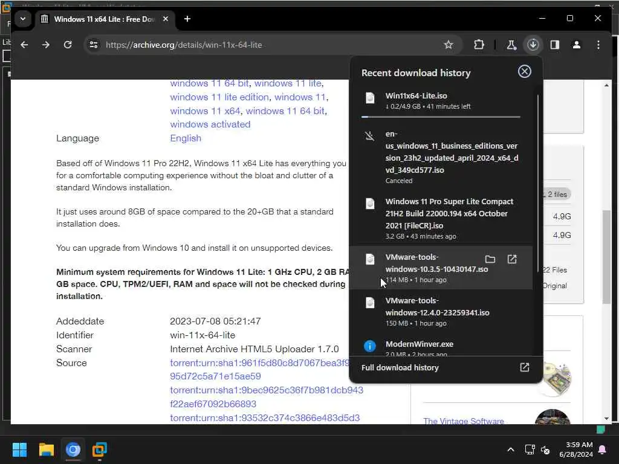619x464 pixels.
Task: Open The Vintage Software link
Action: tap(464, 420)
